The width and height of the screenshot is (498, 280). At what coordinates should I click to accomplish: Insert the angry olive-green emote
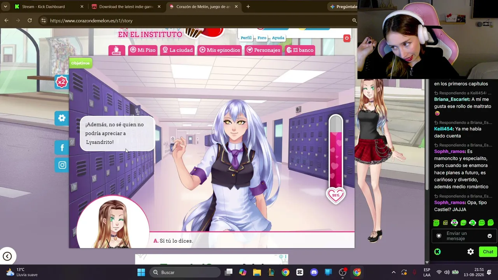tap(445, 223)
